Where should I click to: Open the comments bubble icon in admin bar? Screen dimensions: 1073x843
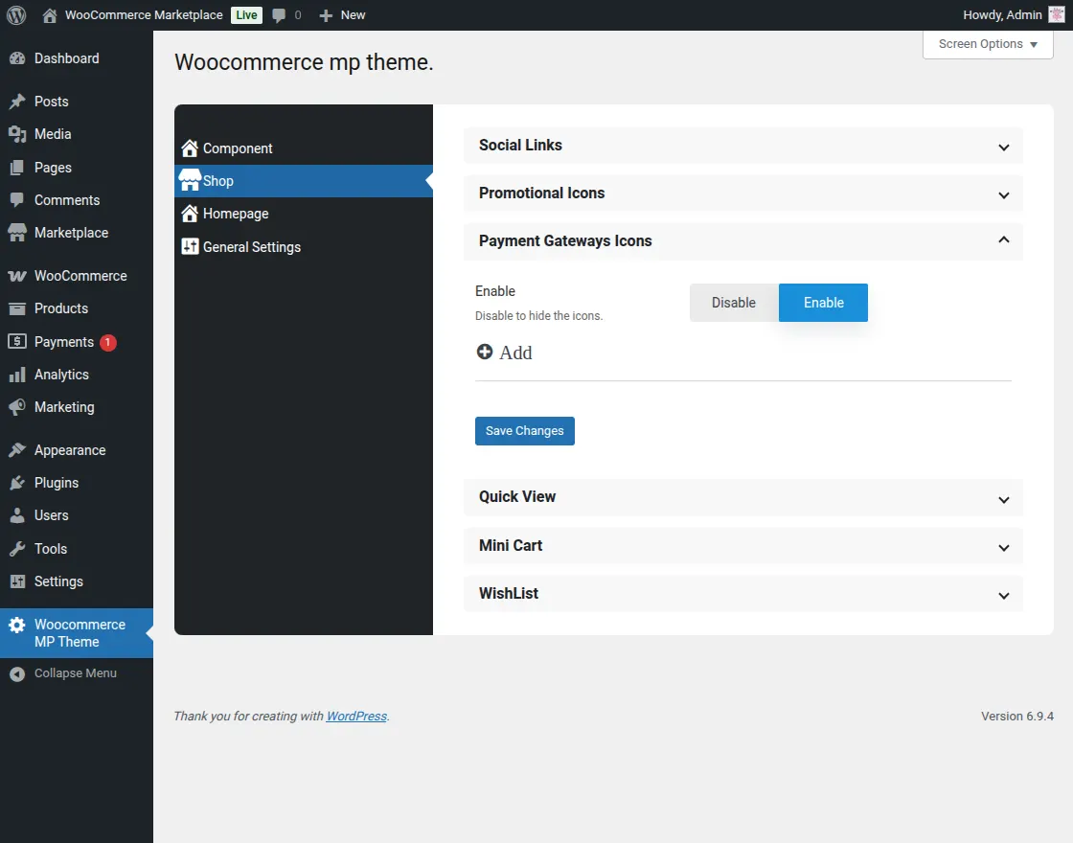tap(279, 15)
